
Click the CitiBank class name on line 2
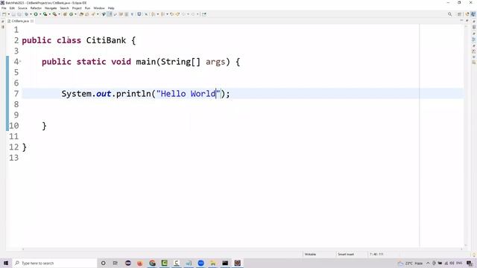coord(106,40)
